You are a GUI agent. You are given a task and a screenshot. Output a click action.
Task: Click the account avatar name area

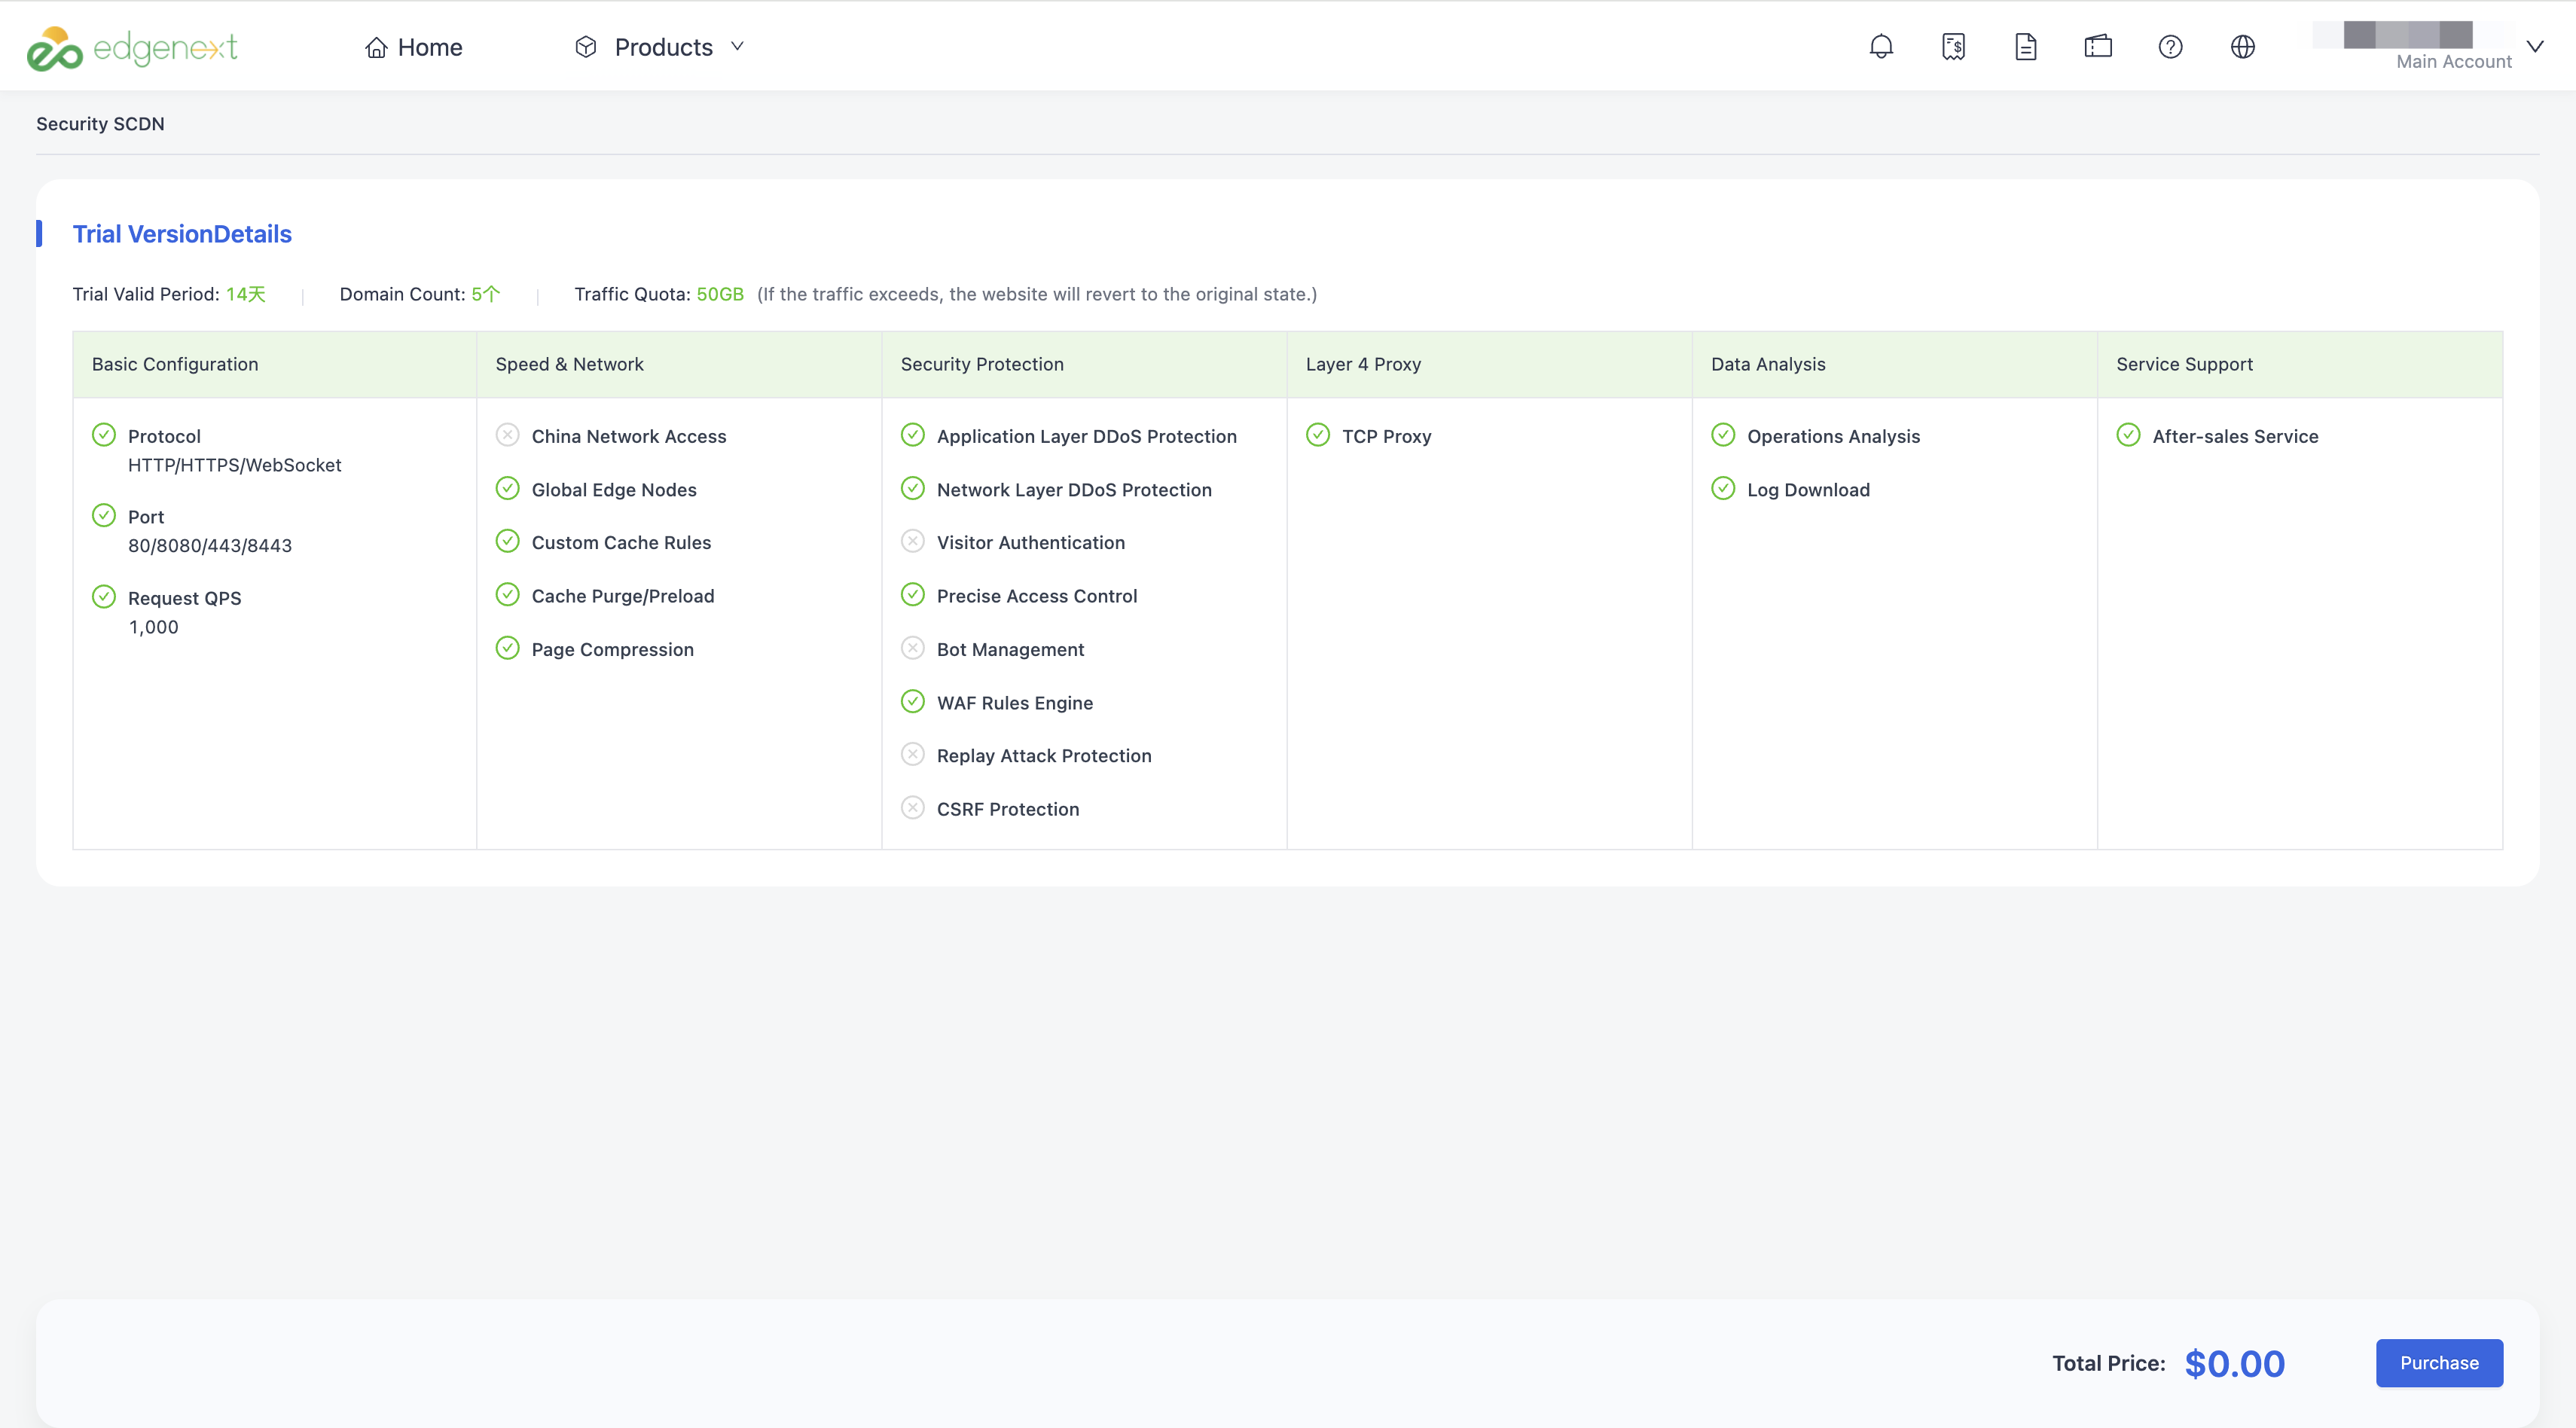(x=2392, y=34)
